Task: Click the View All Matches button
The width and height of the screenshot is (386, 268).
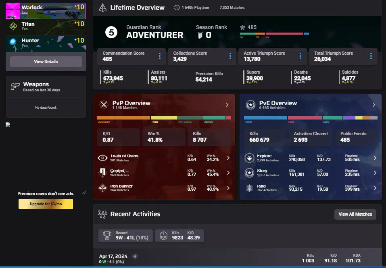Action: coord(355,214)
